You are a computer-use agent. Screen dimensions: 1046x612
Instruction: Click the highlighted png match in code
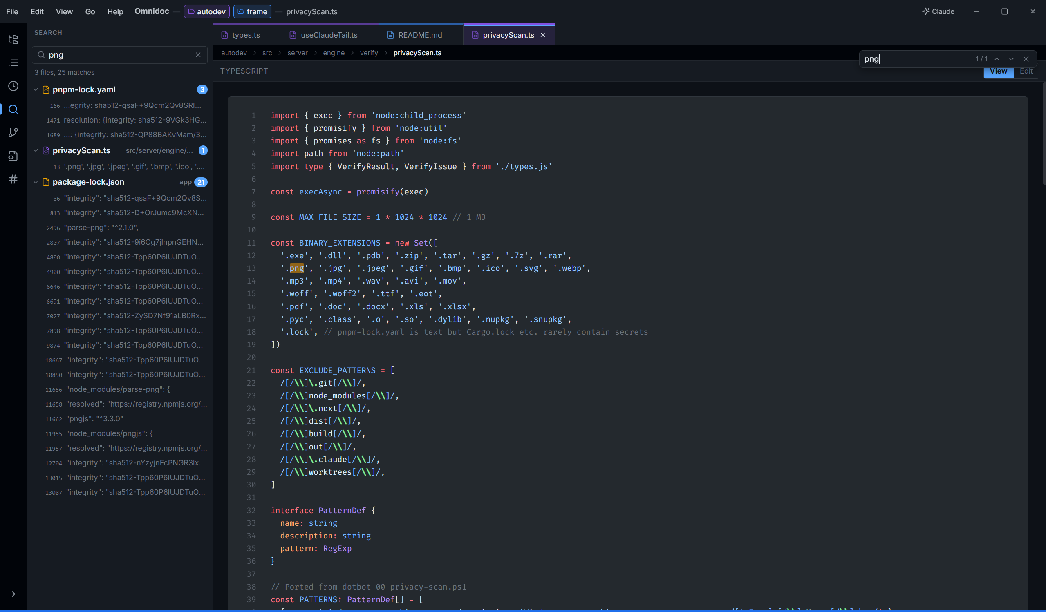[x=297, y=268]
